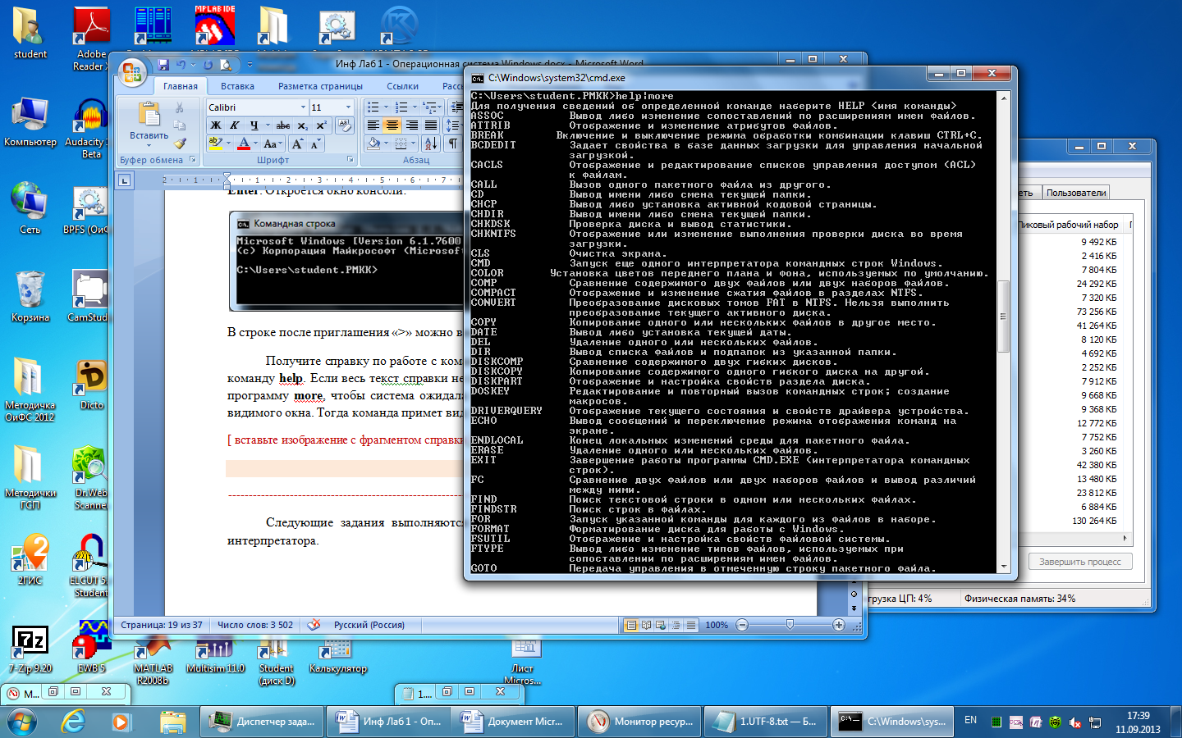This screenshot has height=738, width=1182.
Task: Click the zoom out minus button
Action: [742, 625]
